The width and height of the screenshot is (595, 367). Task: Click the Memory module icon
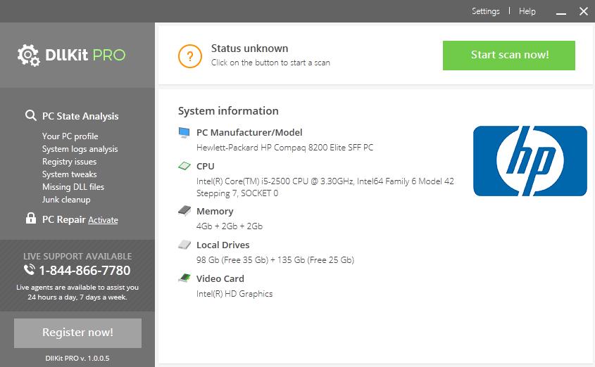(184, 211)
